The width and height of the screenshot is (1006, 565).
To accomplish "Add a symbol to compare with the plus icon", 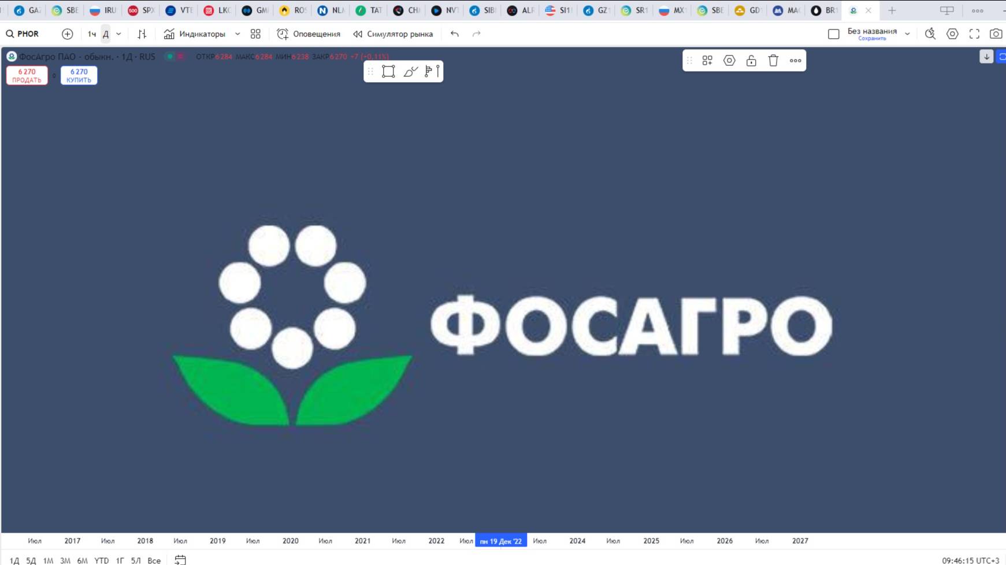I will point(68,34).
